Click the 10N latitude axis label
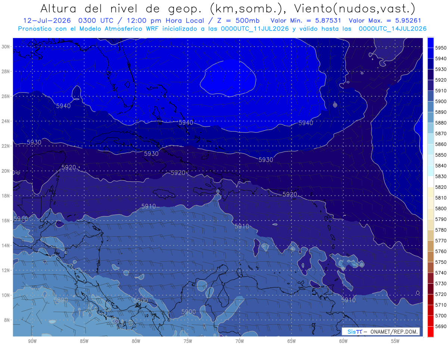448x346 pixels. 6,295
